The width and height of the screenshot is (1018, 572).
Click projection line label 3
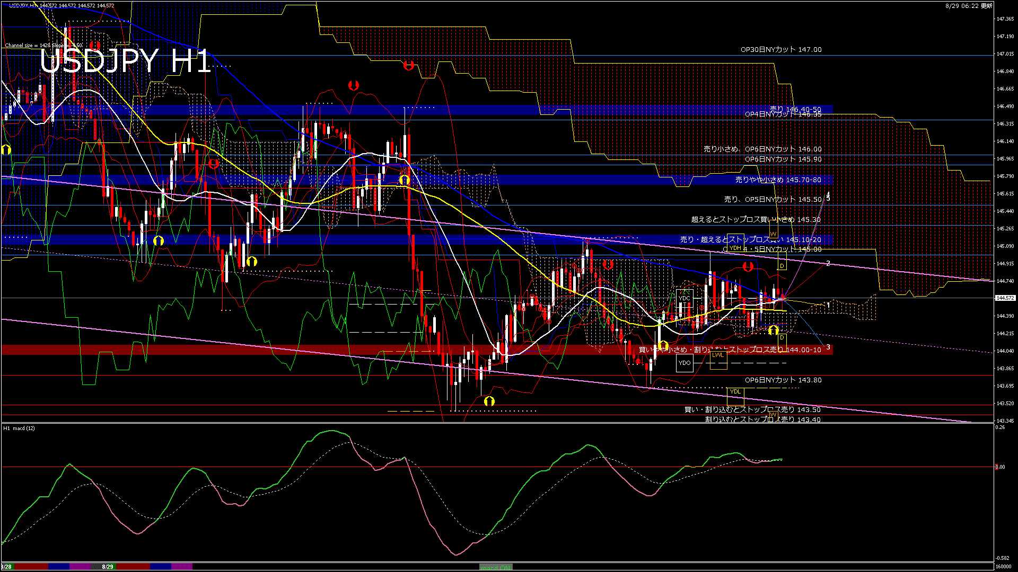(x=828, y=347)
